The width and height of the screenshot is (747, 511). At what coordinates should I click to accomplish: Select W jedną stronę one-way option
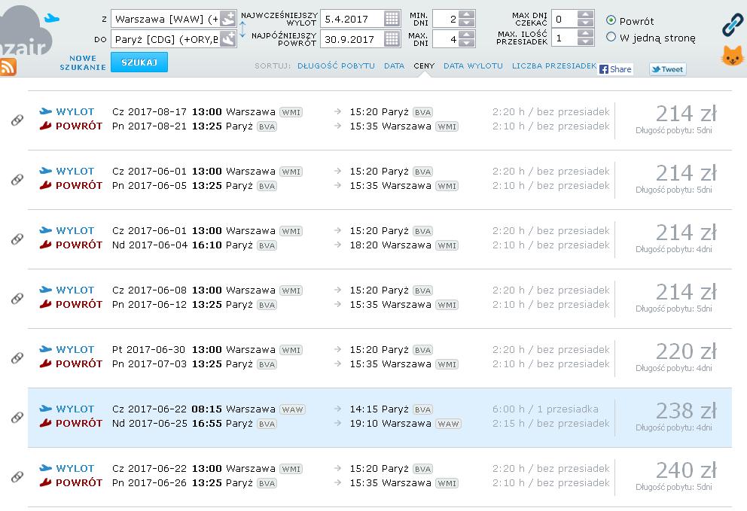point(611,37)
